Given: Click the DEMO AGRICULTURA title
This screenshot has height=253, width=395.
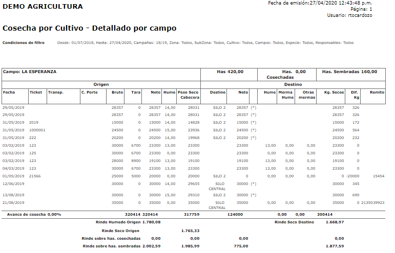Looking at the screenshot, I should coord(43,7).
